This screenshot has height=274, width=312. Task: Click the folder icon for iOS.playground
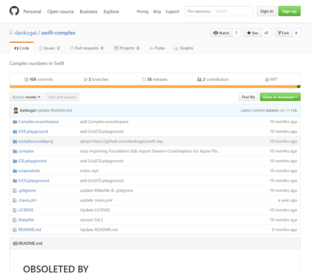coord(15,161)
